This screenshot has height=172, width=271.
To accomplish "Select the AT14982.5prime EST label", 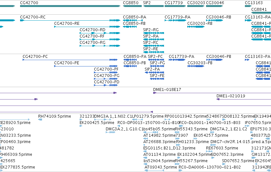I will click(159, 136).
